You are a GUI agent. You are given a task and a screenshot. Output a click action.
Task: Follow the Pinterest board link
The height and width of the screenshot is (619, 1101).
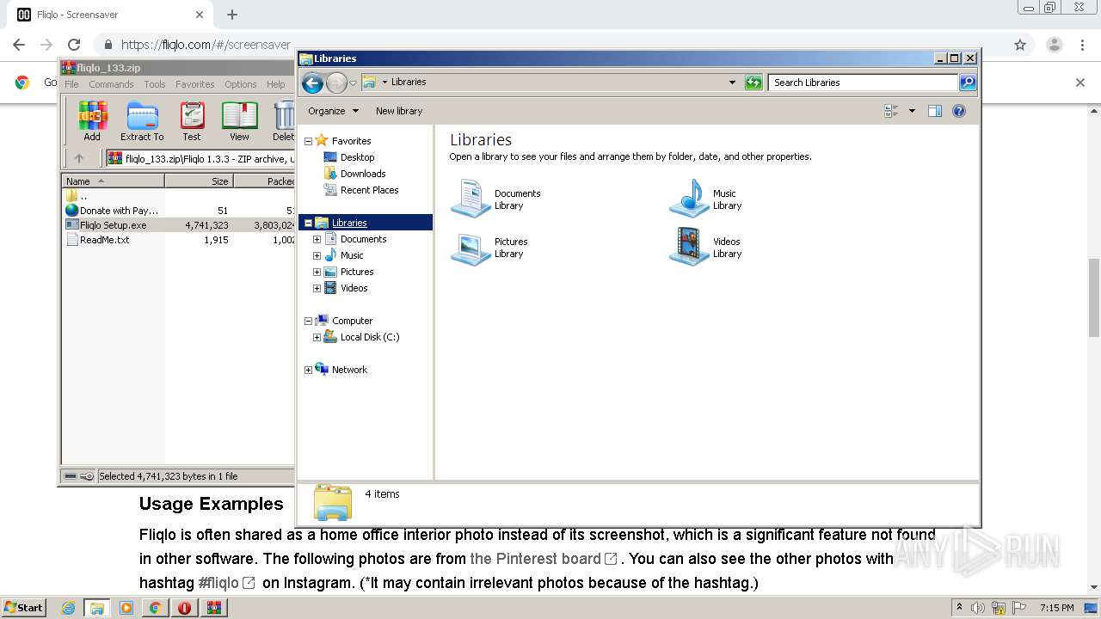click(x=543, y=559)
